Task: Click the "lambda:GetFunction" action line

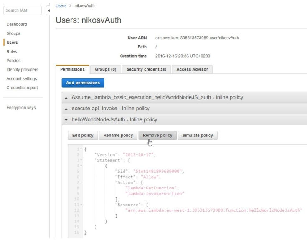Action: point(151,188)
